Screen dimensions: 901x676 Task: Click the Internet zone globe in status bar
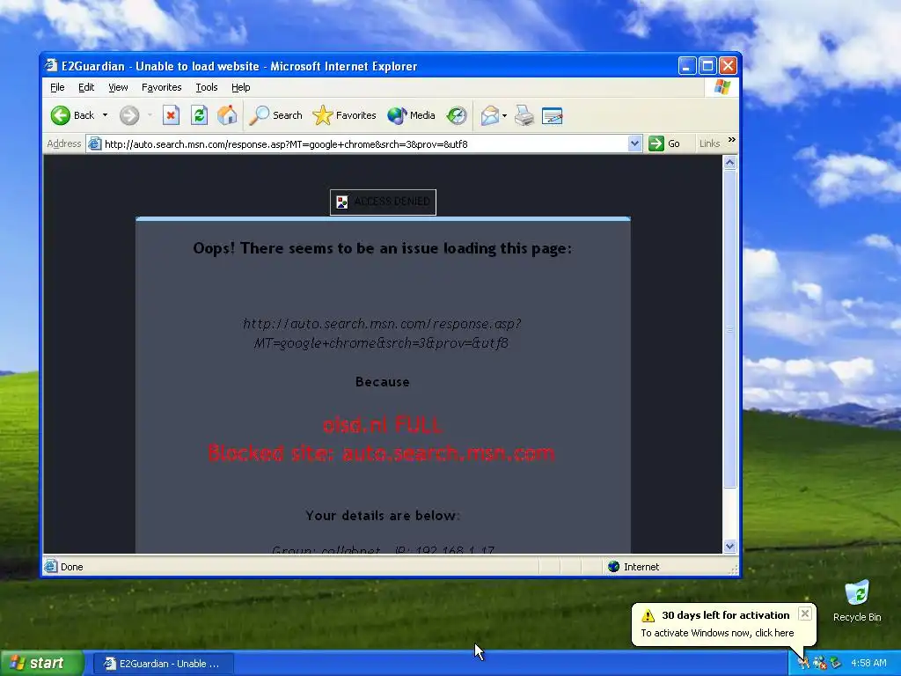pos(613,567)
